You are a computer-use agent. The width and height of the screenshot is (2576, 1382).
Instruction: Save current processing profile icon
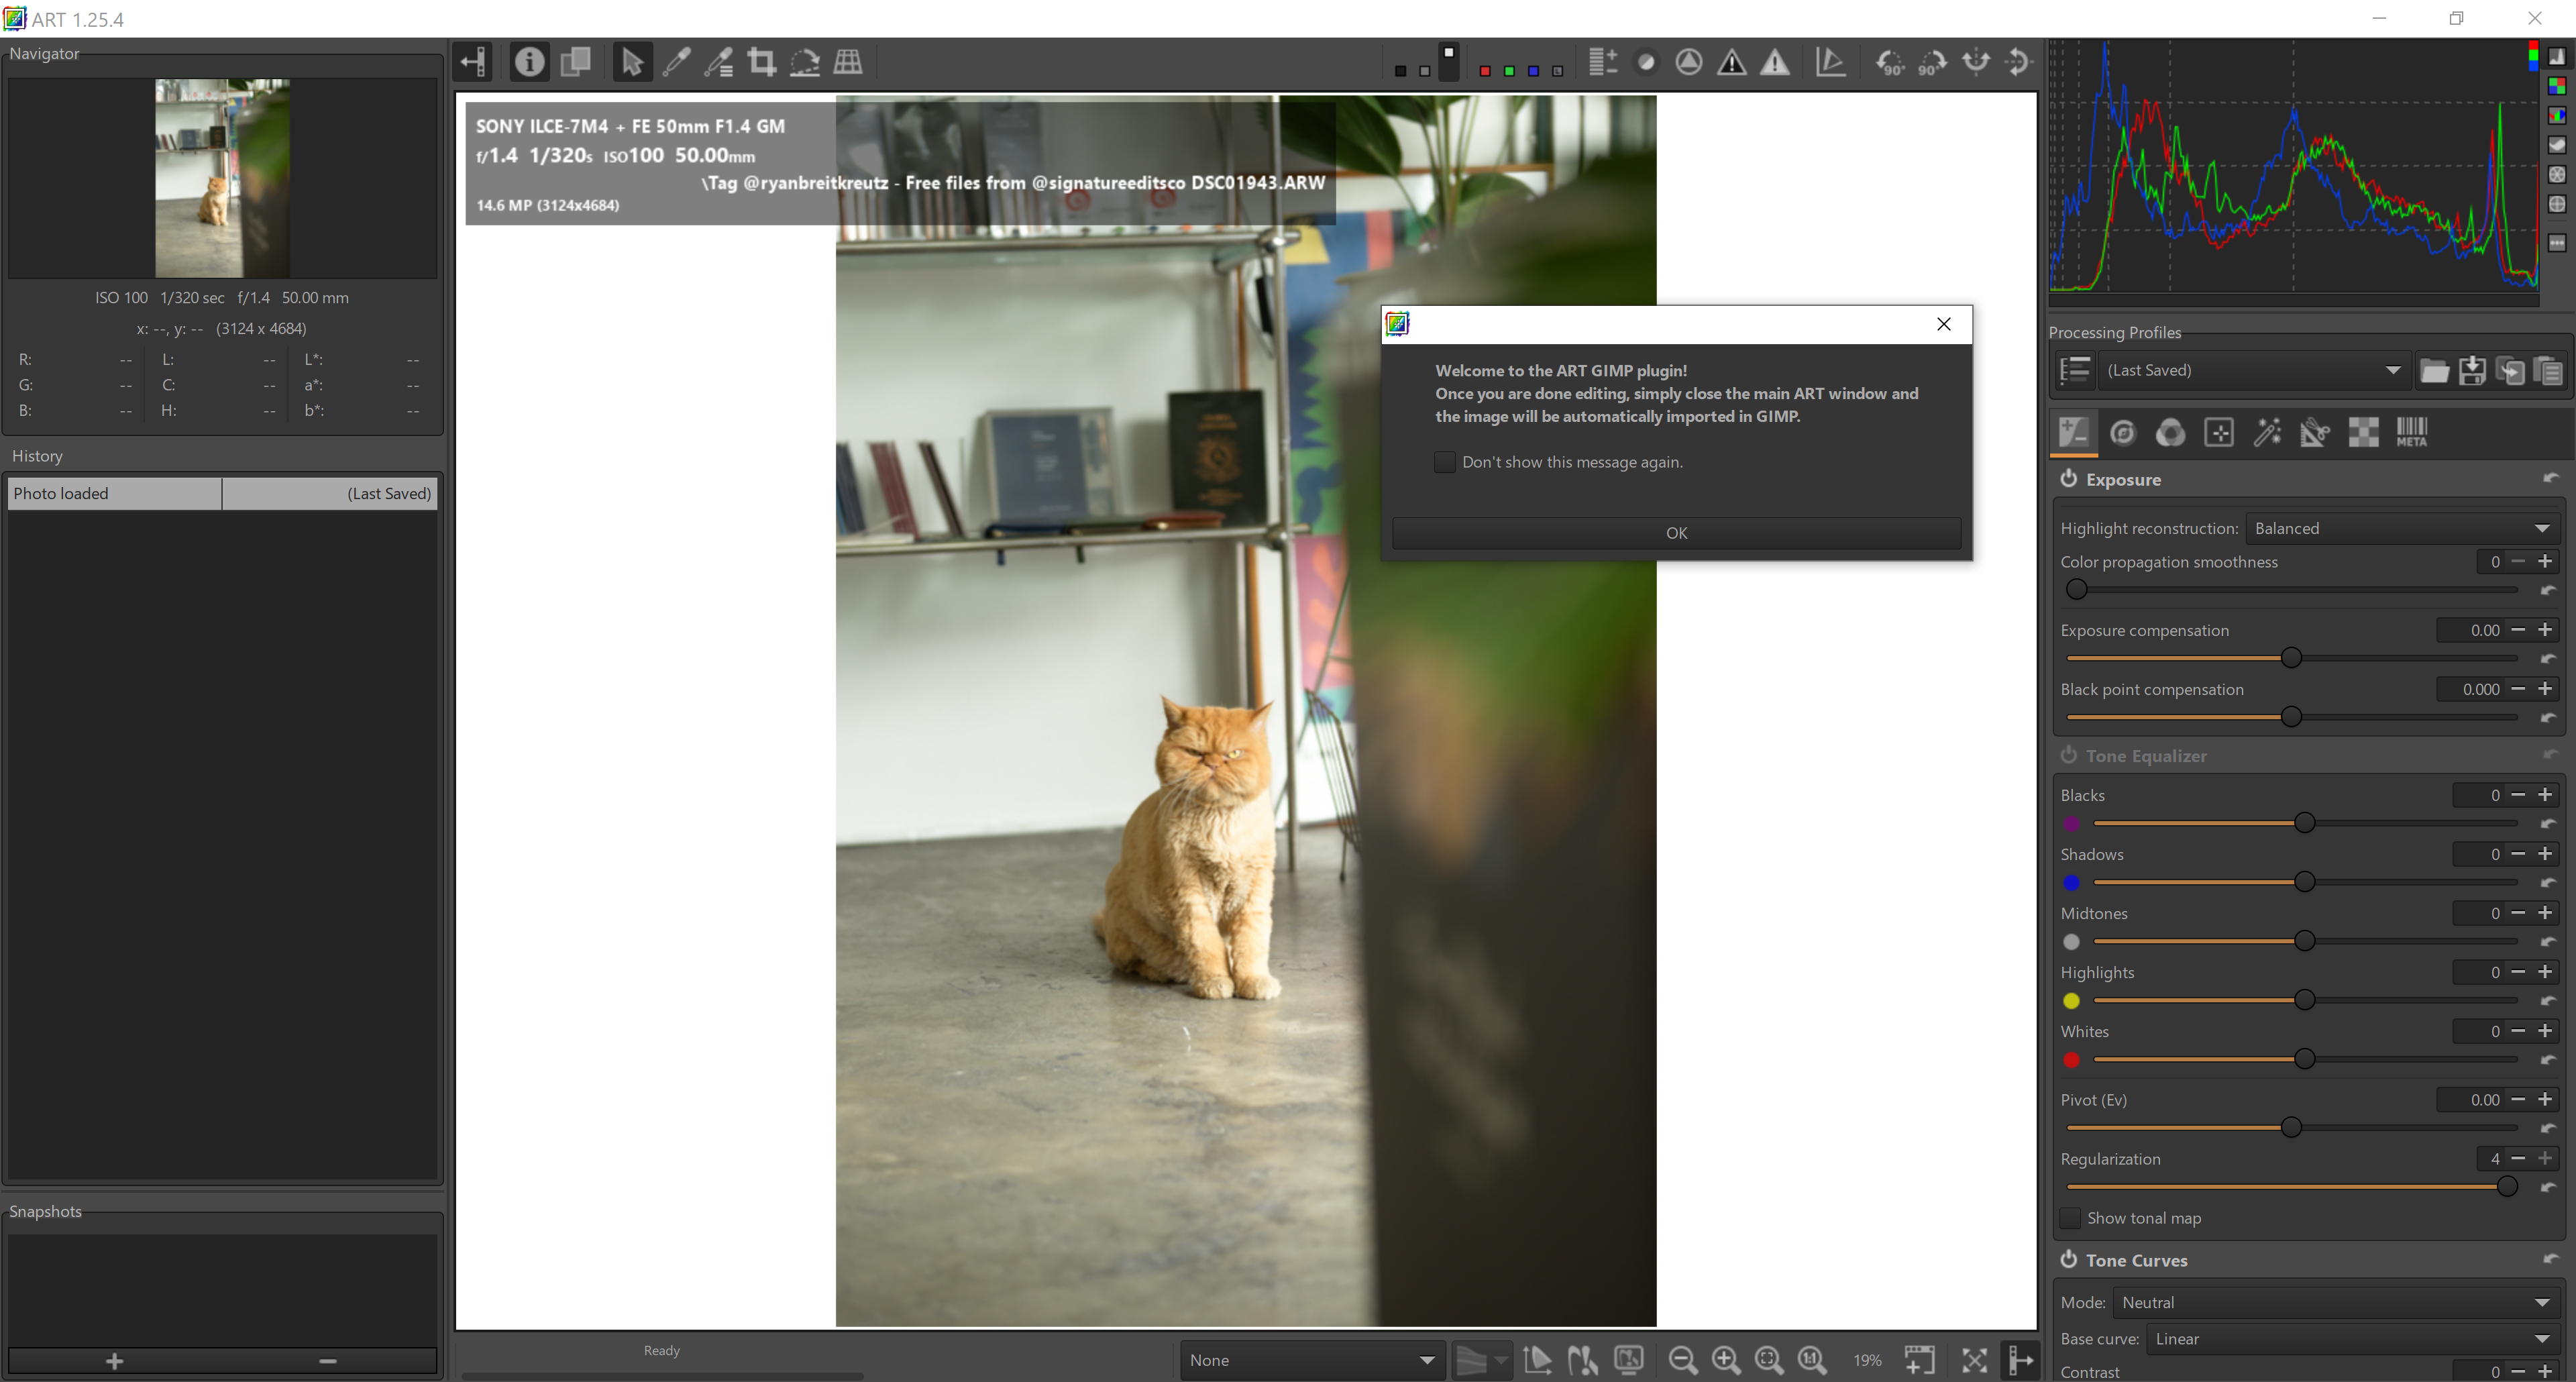[2472, 371]
